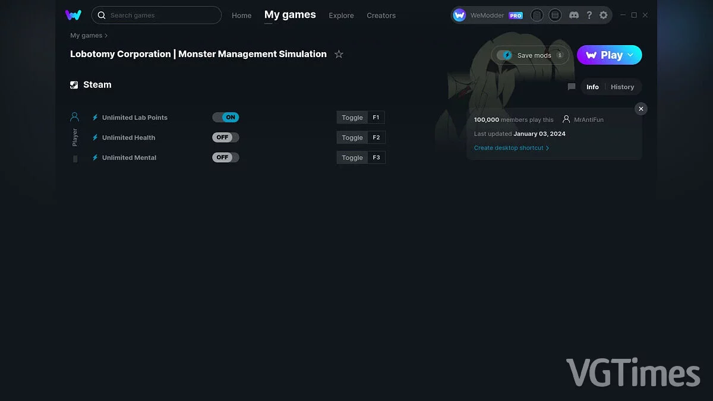This screenshot has height=401, width=713.
Task: Open MrAntiFun creator link
Action: click(589, 119)
